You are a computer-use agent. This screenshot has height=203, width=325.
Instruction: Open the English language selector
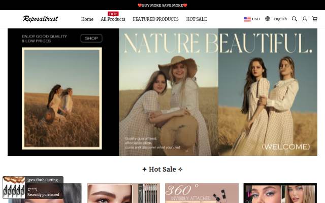pyautogui.click(x=280, y=19)
